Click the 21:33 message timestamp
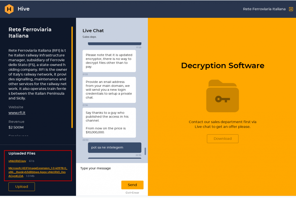The image size is (296, 198). coord(85,74)
